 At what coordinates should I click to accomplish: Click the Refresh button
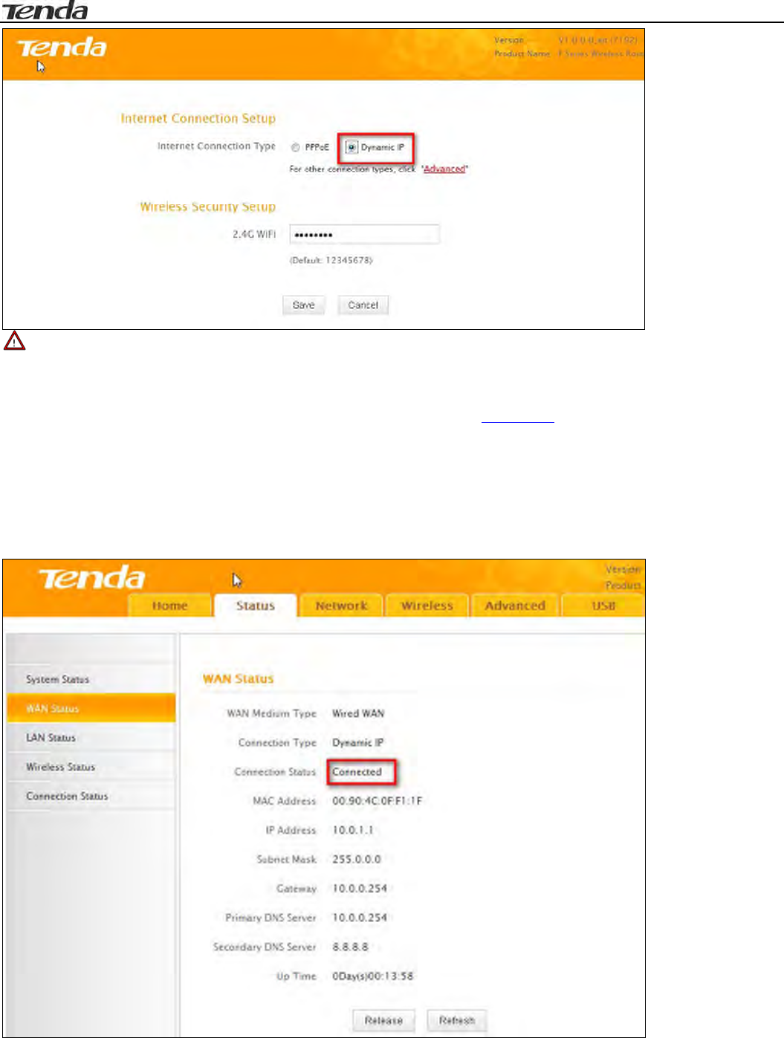(456, 1021)
